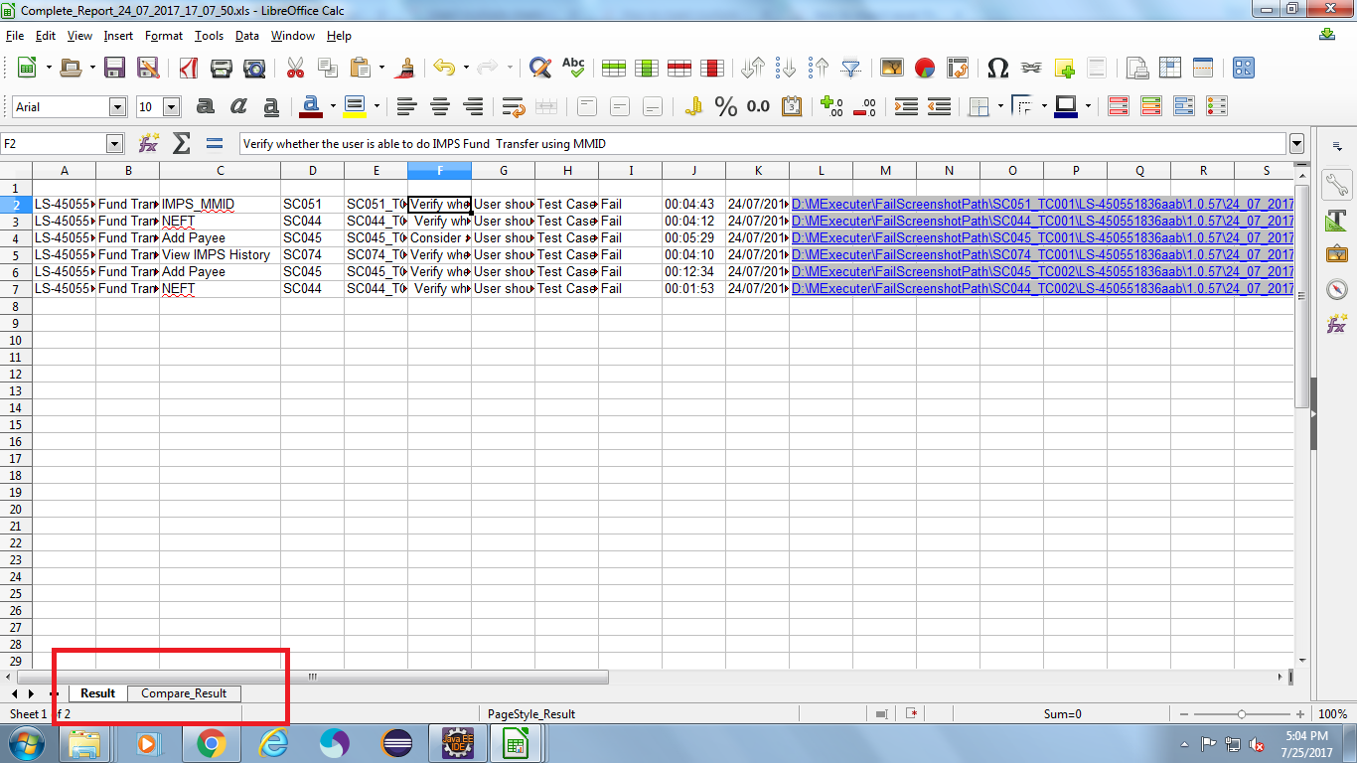Click the zoom slider handle

pyautogui.click(x=1242, y=714)
